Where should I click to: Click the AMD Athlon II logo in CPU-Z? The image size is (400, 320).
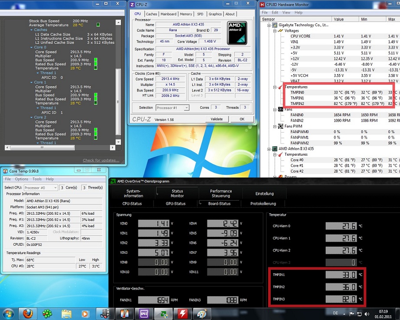[237, 33]
